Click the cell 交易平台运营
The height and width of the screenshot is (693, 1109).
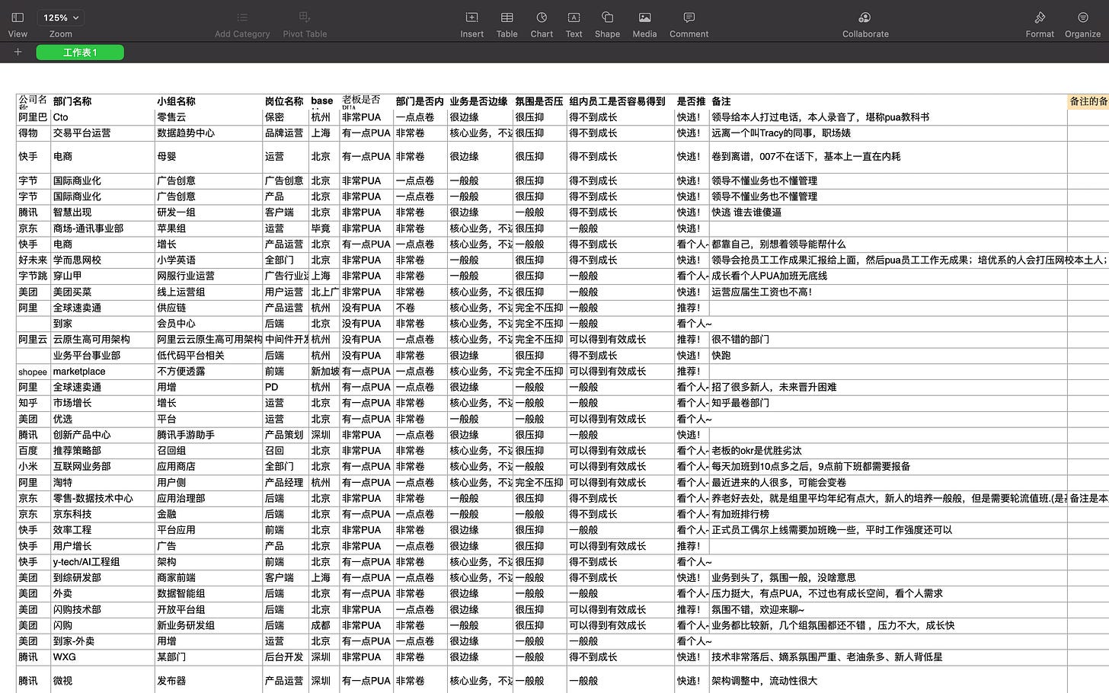coord(103,133)
